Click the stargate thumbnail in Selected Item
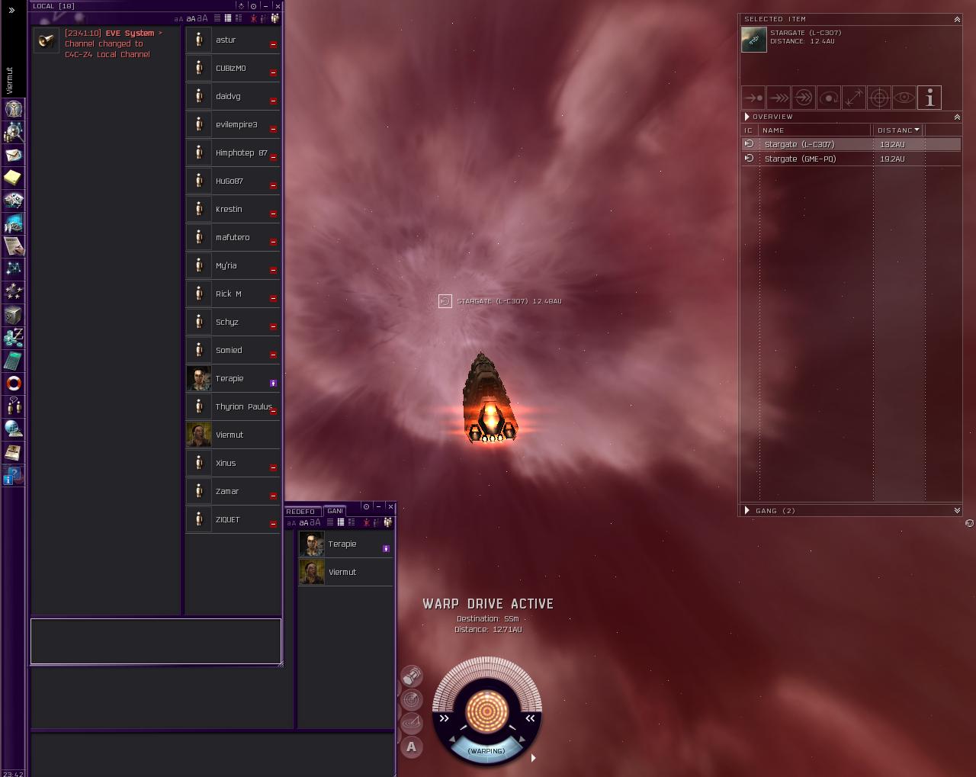976x777 pixels. 754,40
